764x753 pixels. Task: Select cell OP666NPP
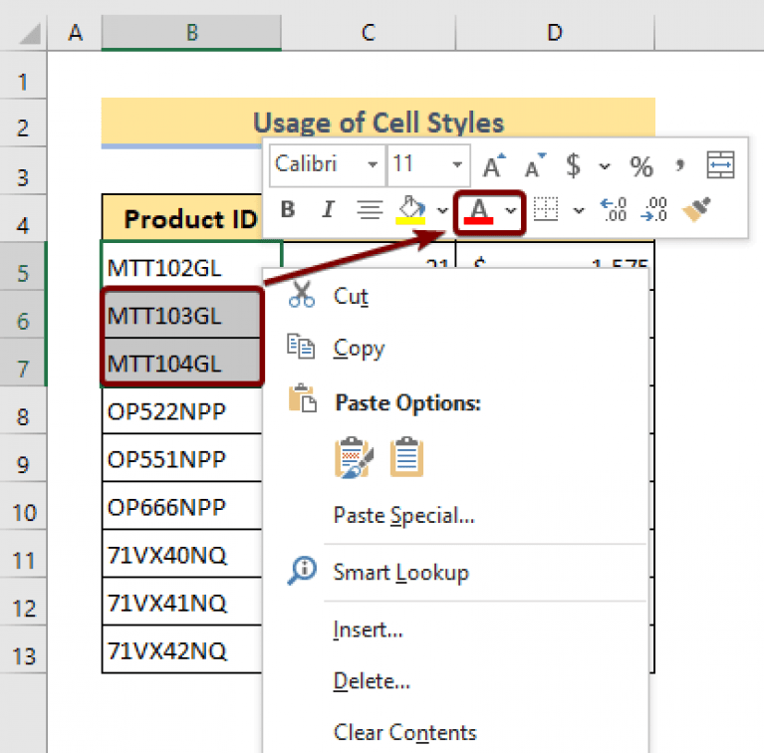point(182,507)
